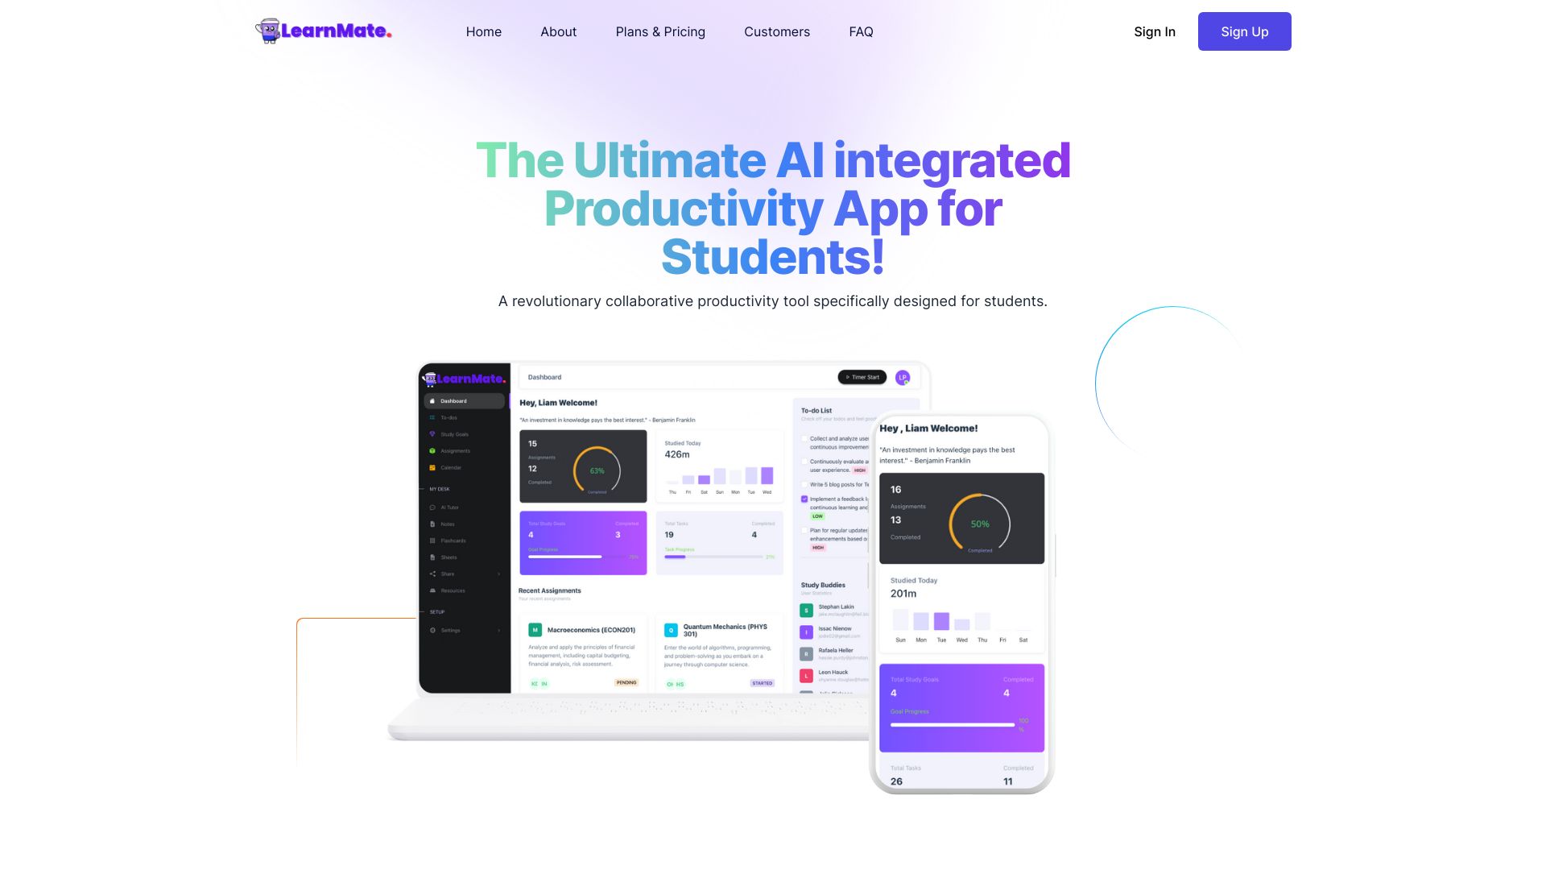
Task: Drag the goal progress slider
Action: [x=1014, y=723]
